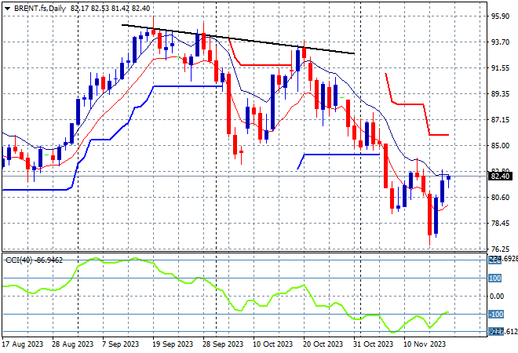
Task: Click the BRENT.fs,Daily chart title text
Action: [x=40, y=9]
